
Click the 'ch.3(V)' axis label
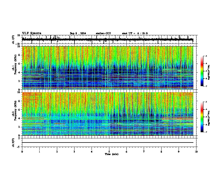(13, 142)
